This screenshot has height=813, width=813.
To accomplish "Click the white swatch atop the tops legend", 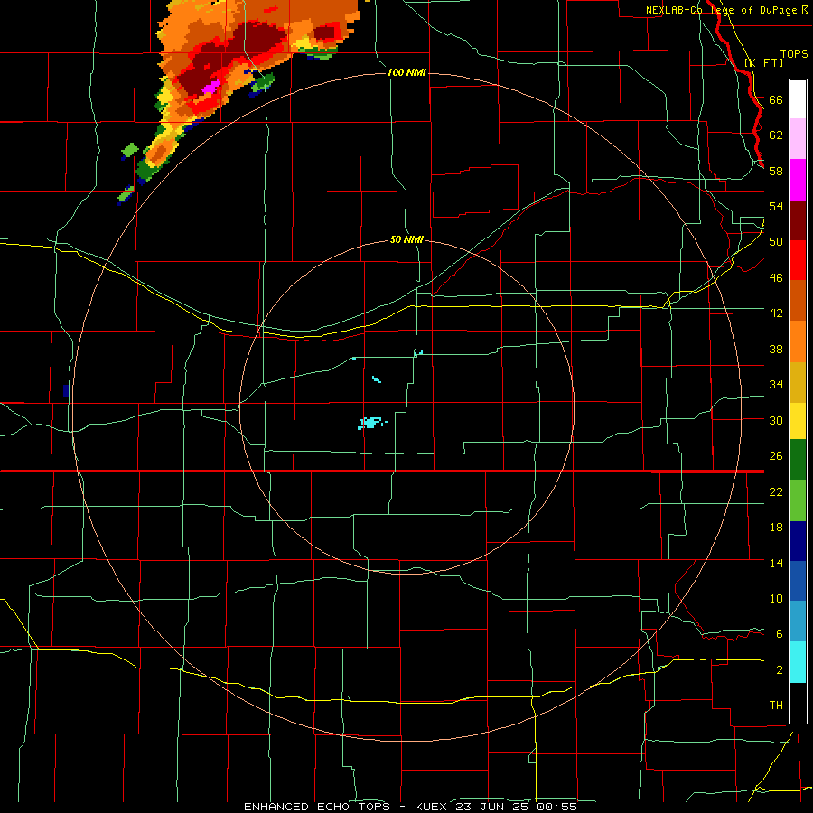I will (x=798, y=99).
